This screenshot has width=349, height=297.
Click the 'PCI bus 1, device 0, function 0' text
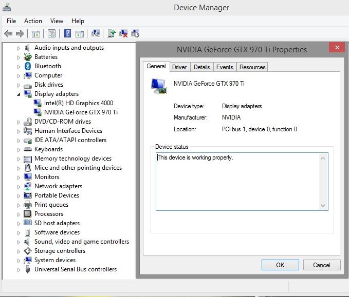[259, 129]
